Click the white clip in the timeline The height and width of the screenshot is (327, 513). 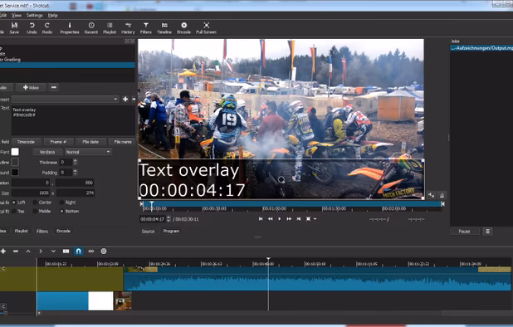pyautogui.click(x=100, y=300)
